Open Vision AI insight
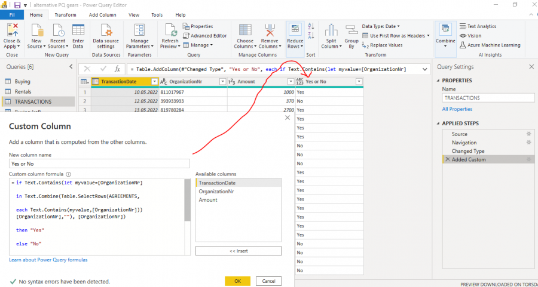Viewport: 538px width, 287px height. (x=470, y=36)
